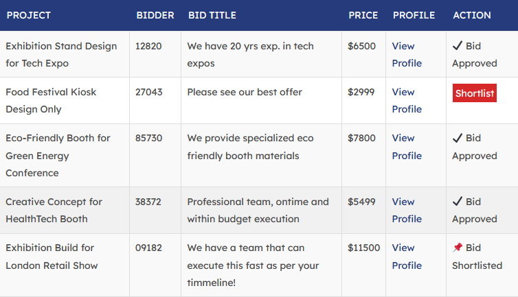Select the BID TITLE column header

(x=212, y=15)
